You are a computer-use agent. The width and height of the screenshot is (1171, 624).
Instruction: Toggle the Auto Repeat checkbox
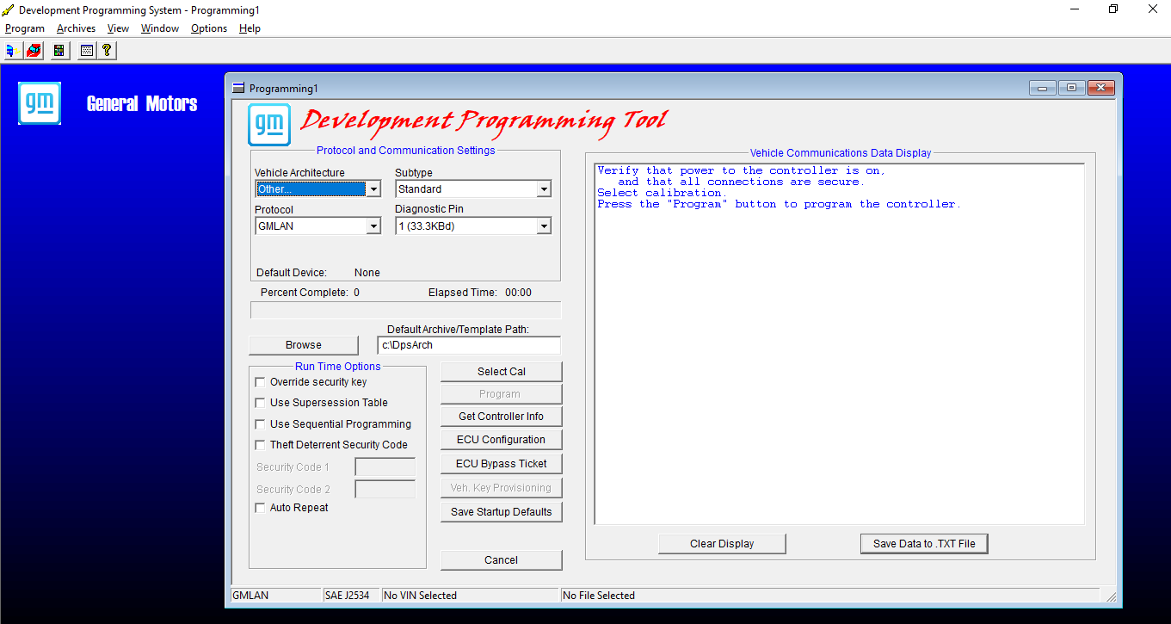coord(261,508)
